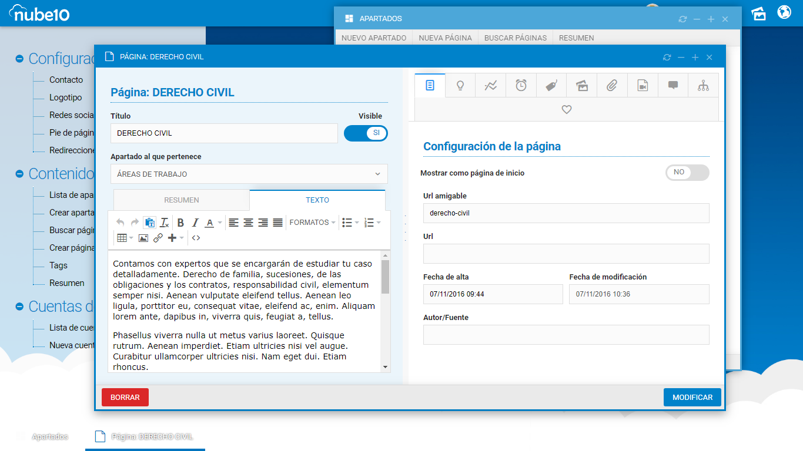Image resolution: width=803 pixels, height=451 pixels.
Task: Toggle the paste as text button
Action: tap(149, 223)
